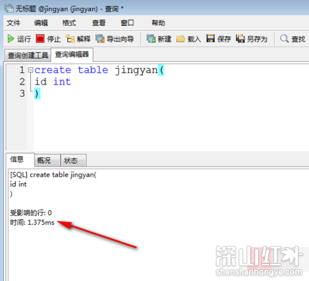Viewport: 309px width, 281px height.
Task: Click the red Stop (停止) icon
Action: pos(40,38)
